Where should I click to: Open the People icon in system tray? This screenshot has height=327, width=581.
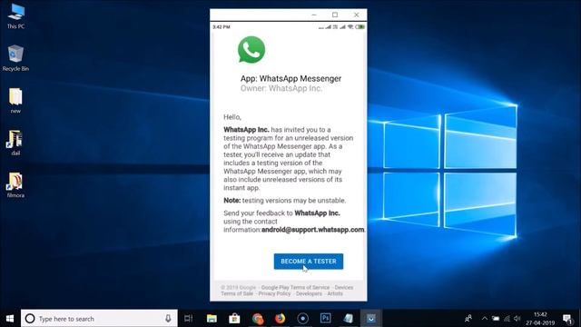(468, 319)
